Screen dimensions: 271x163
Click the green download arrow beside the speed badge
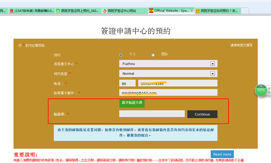point(269,92)
